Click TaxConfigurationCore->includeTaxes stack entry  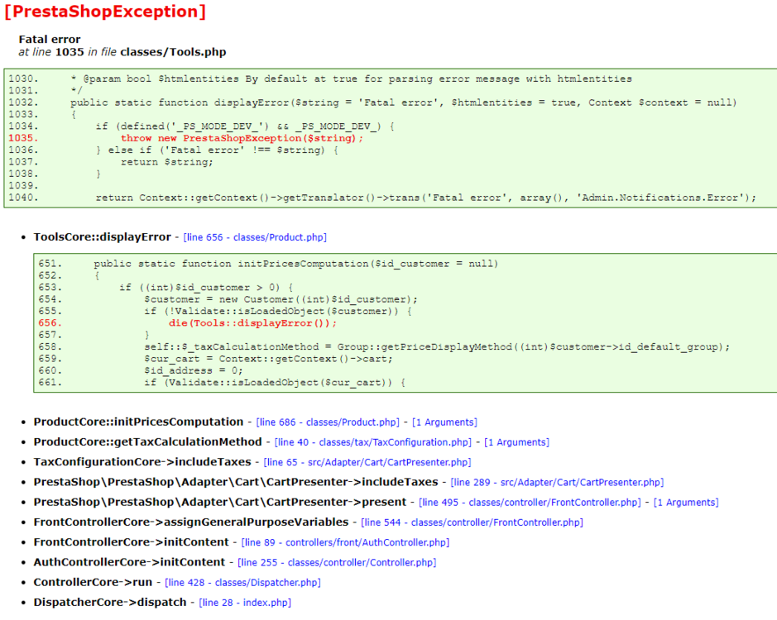142,461
